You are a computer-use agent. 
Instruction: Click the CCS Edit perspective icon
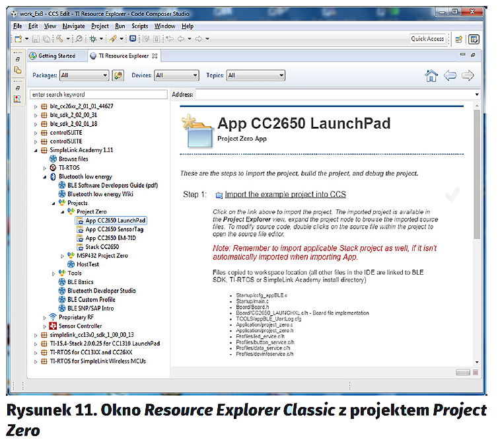[474, 39]
